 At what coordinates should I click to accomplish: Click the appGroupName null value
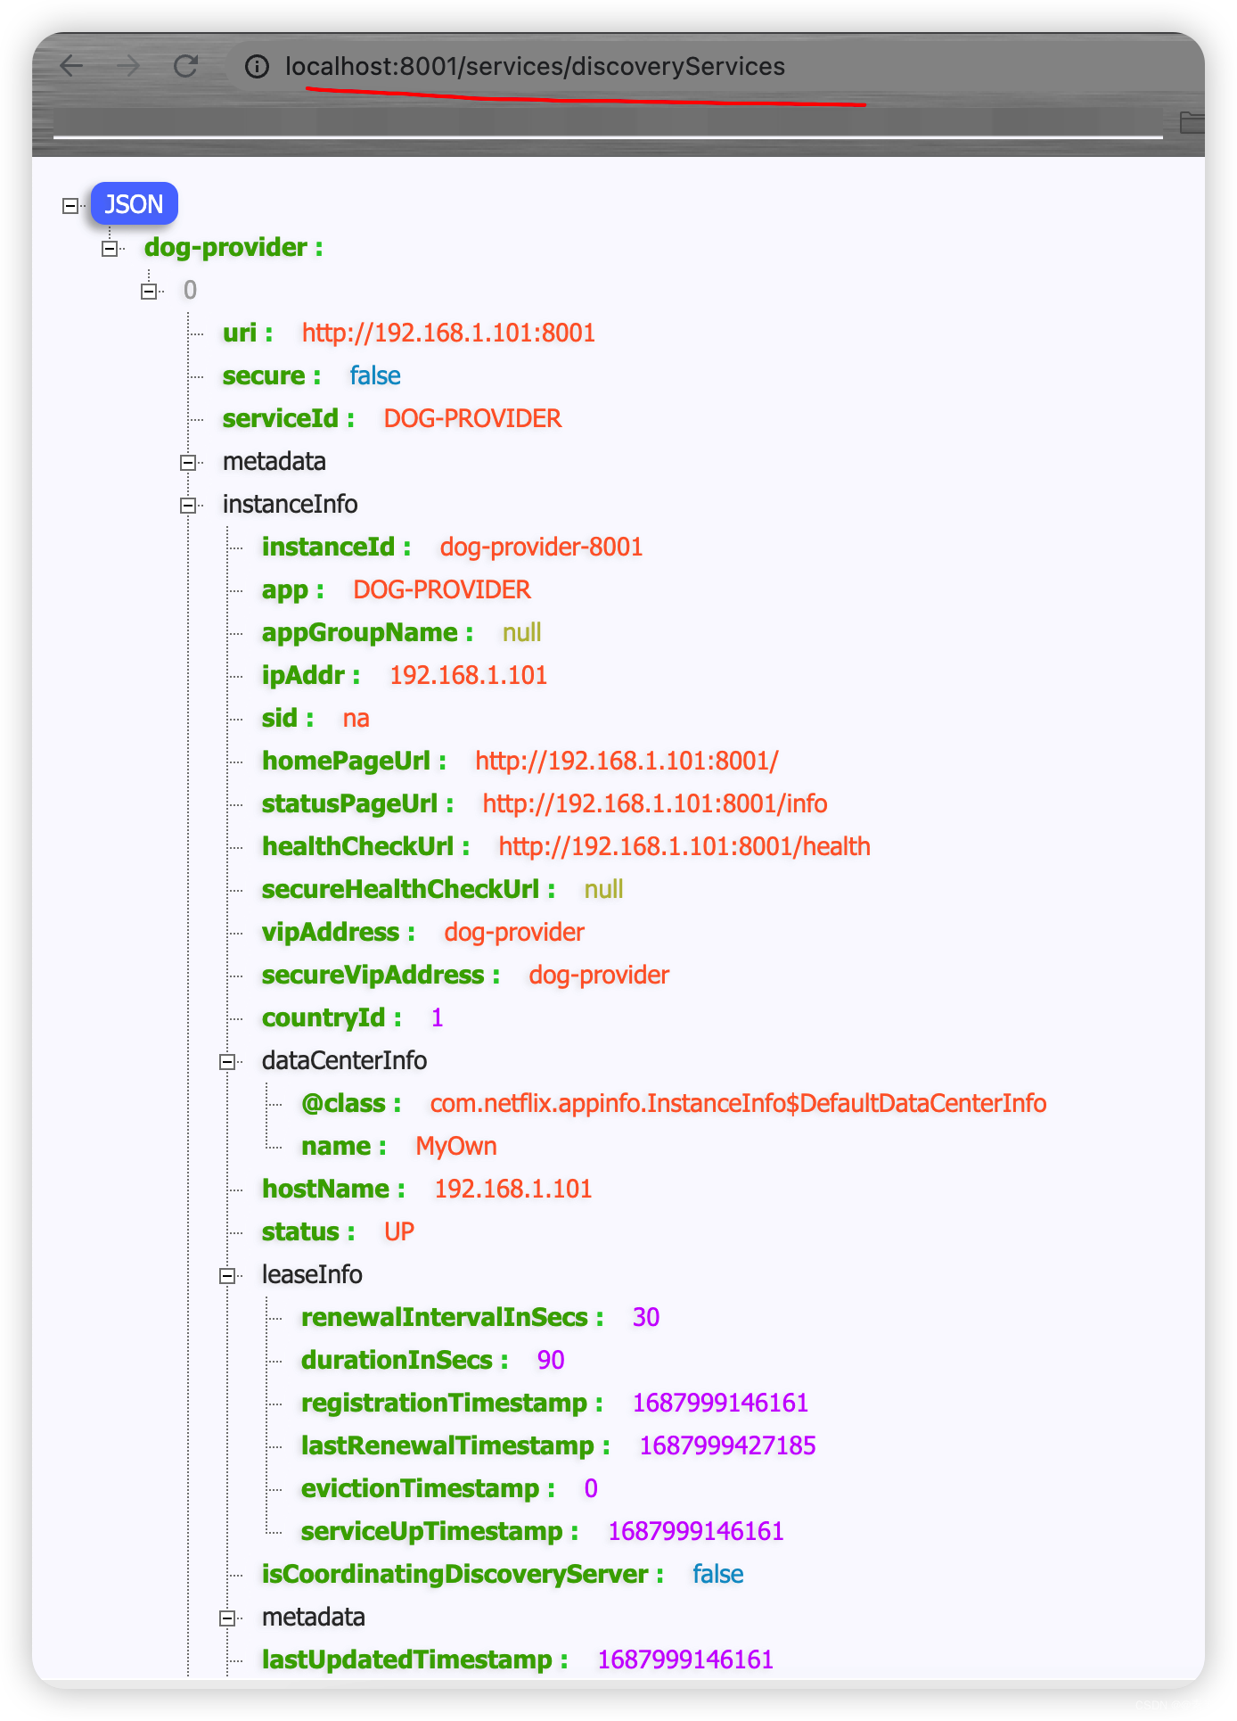pos(521,632)
